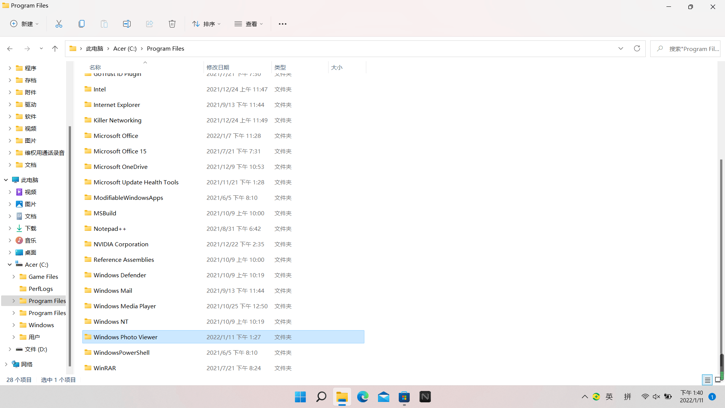Go up one folder level
The height and width of the screenshot is (408, 725).
[55, 49]
